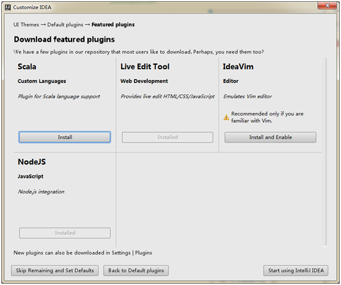Click the IntelliJ icon in title bar
The height and width of the screenshot is (285, 341).
[7, 7]
